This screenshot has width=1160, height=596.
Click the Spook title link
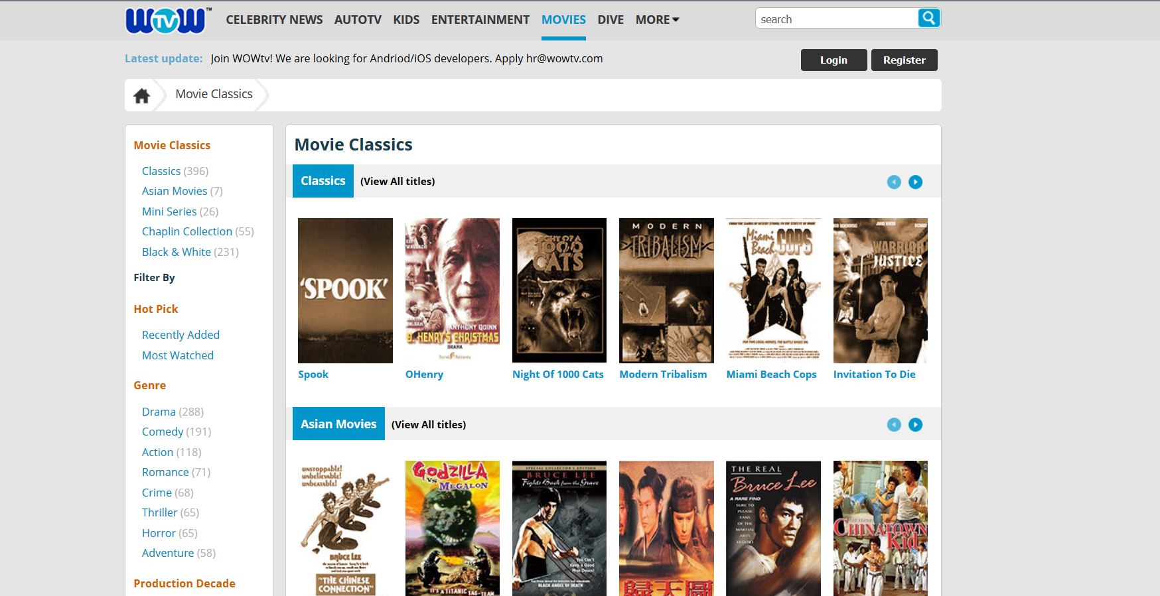pos(313,375)
